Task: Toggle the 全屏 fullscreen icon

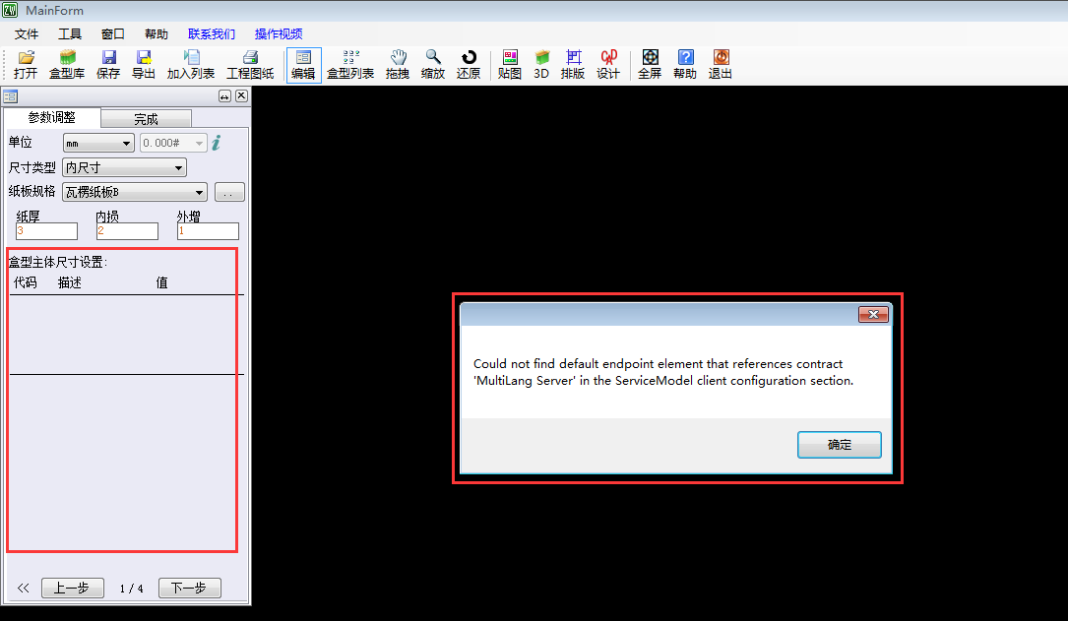Action: (x=650, y=64)
